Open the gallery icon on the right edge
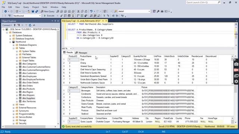239x134 pixels. click(236, 76)
